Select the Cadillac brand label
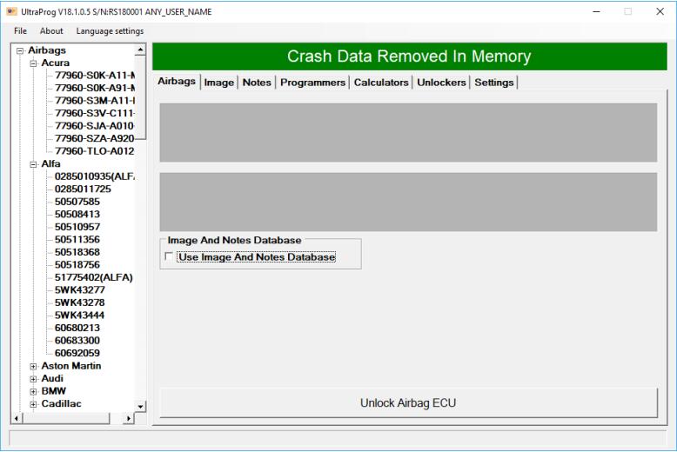The width and height of the screenshot is (677, 452). [61, 403]
